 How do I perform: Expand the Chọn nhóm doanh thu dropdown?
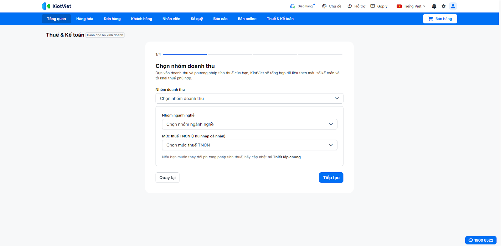[x=249, y=98]
